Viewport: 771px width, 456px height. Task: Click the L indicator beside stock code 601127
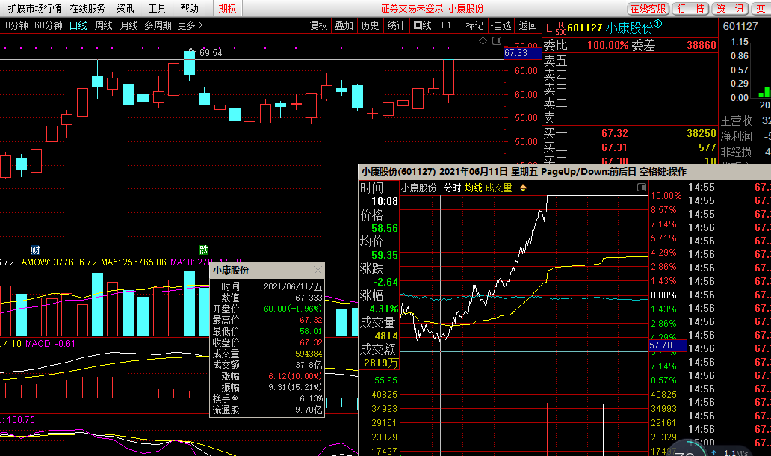(549, 28)
